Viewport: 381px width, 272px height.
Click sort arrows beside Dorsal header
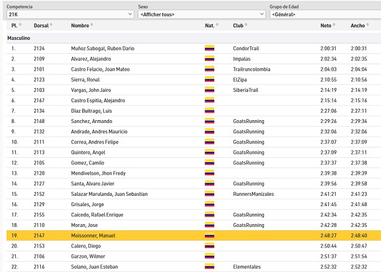(52, 26)
